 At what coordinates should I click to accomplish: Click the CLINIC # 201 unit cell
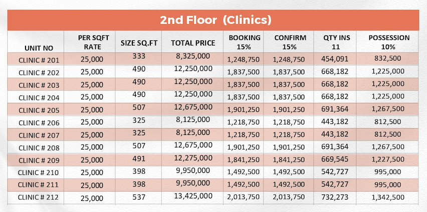click(39, 60)
